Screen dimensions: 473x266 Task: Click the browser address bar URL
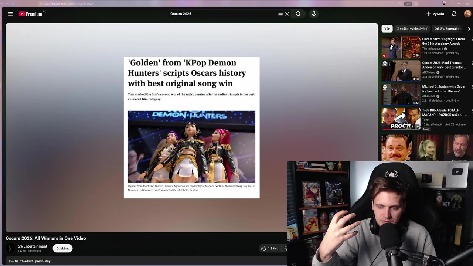click(x=68, y=4)
